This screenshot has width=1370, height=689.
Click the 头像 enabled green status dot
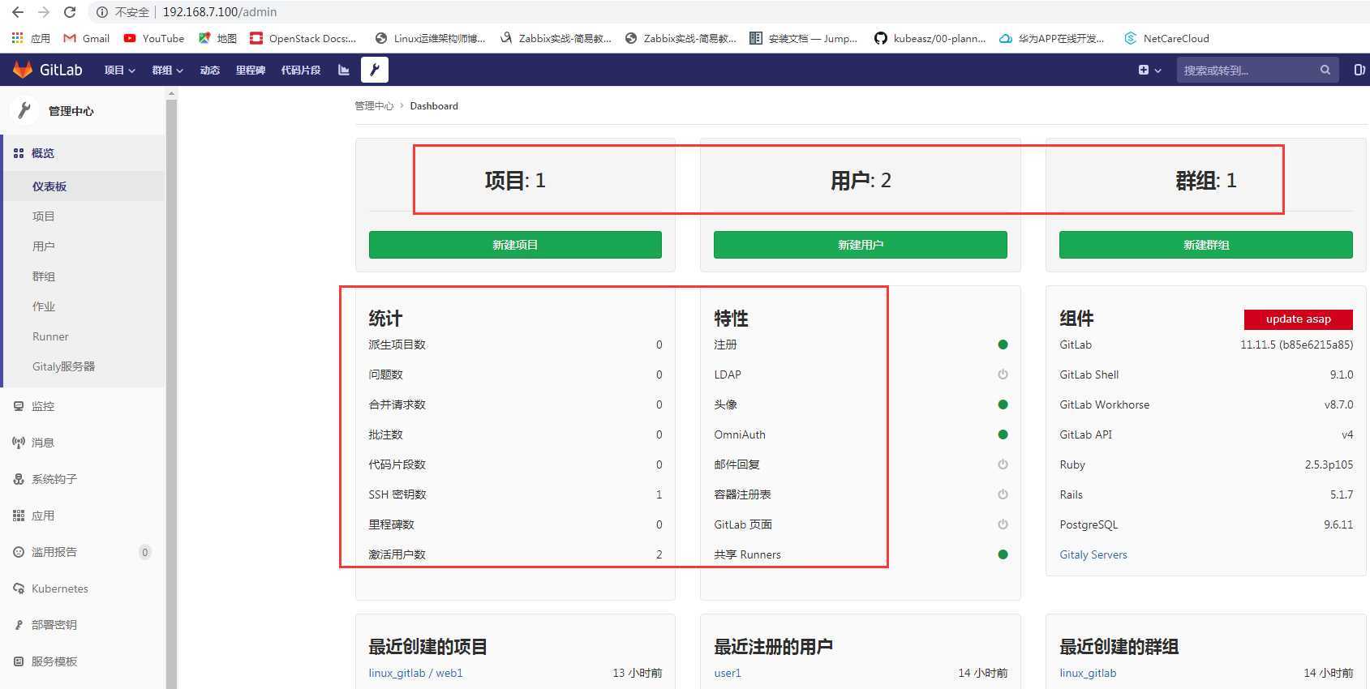point(1003,404)
